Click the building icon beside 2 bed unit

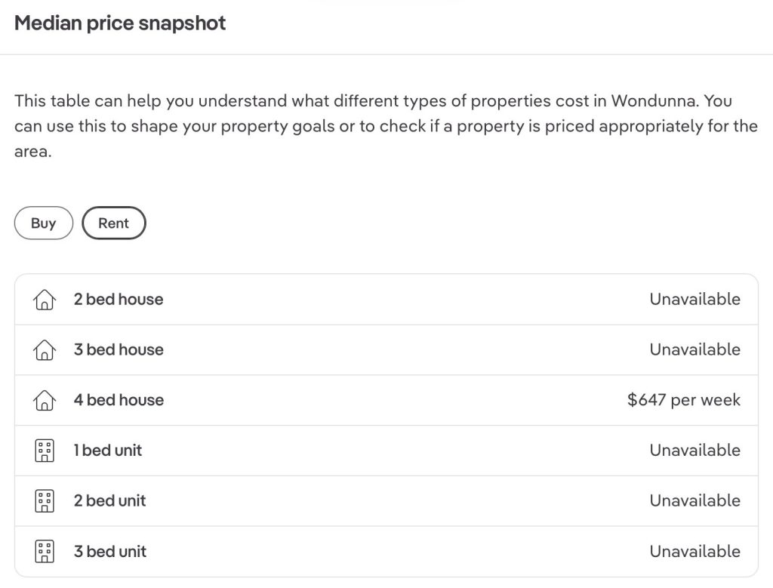(x=45, y=501)
